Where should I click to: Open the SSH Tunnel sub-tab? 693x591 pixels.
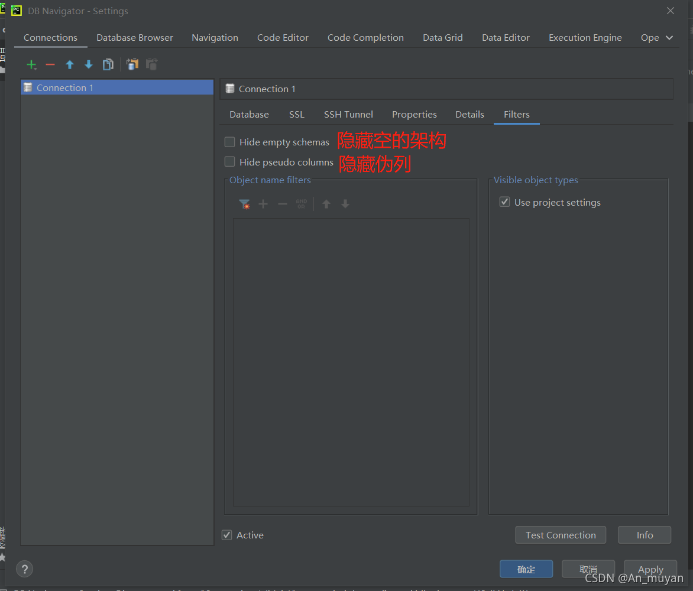pyautogui.click(x=348, y=115)
